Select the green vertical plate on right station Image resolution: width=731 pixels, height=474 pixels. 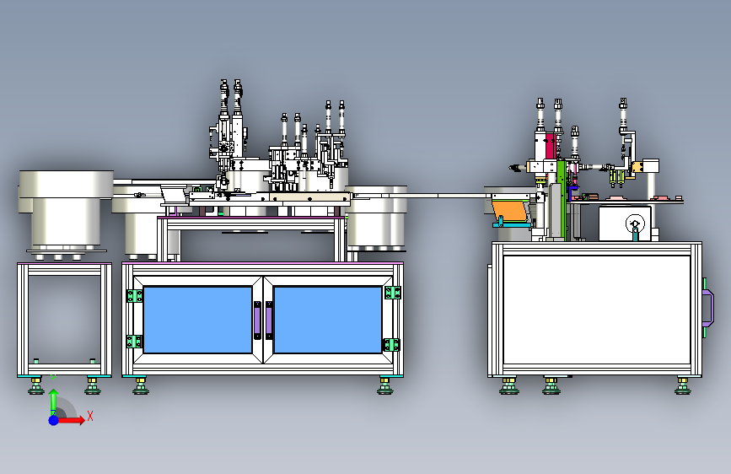coord(561,201)
